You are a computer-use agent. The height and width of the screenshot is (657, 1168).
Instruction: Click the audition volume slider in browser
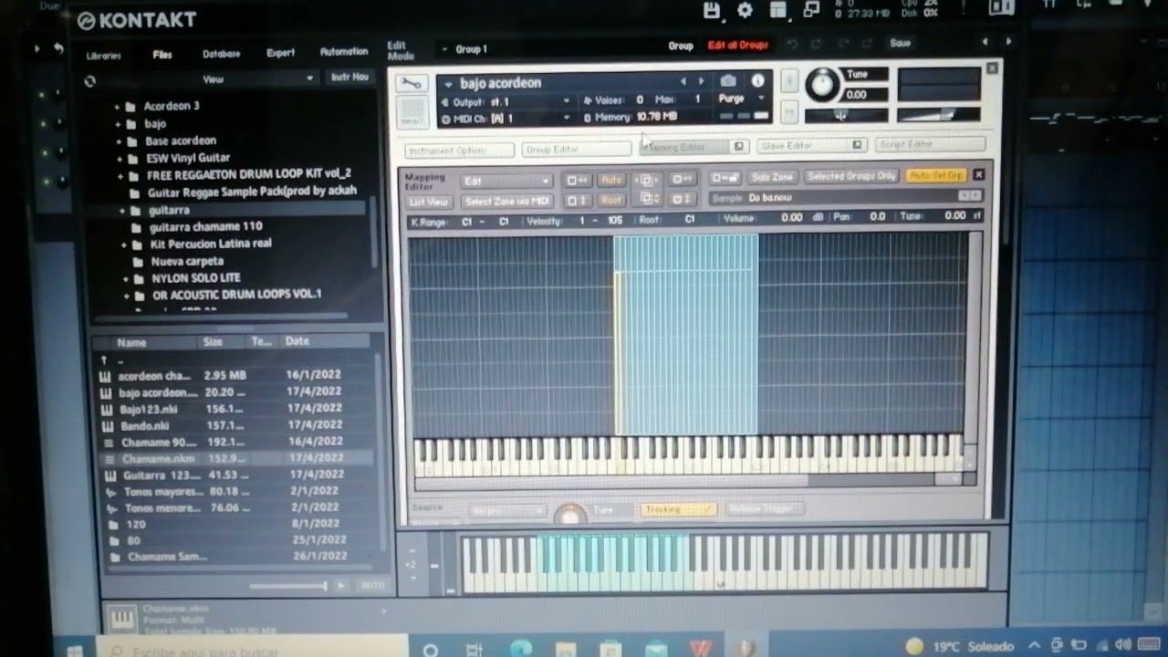pos(288,587)
